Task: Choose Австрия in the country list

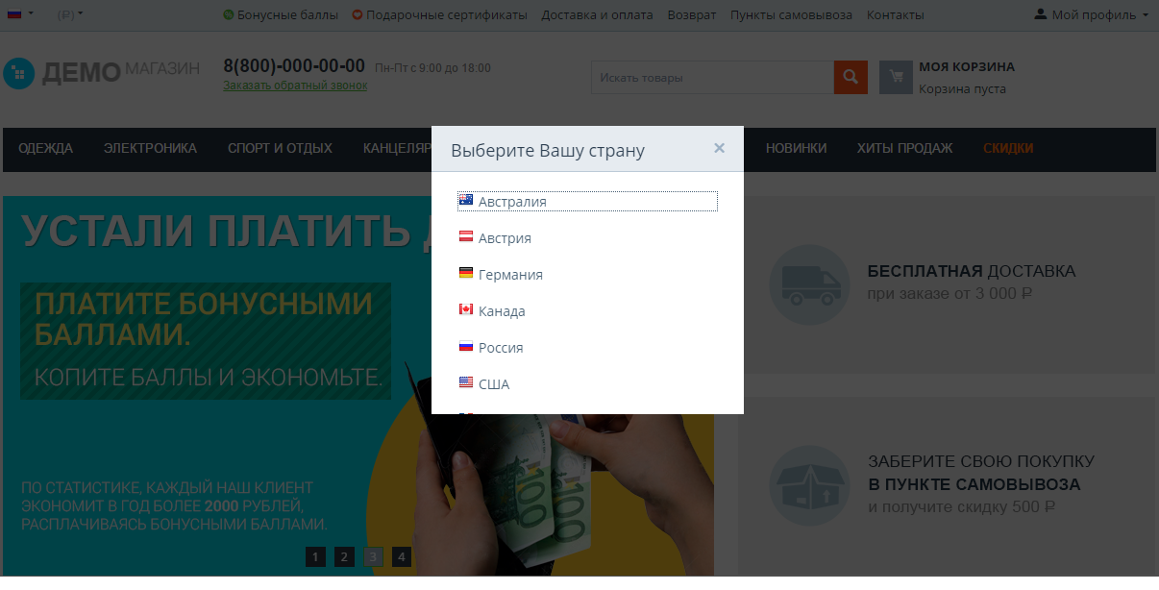Action: coord(505,238)
